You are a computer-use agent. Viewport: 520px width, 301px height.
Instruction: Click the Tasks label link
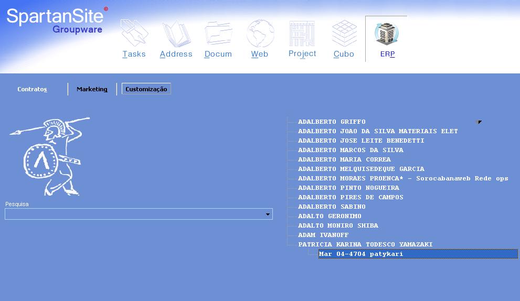click(x=134, y=54)
